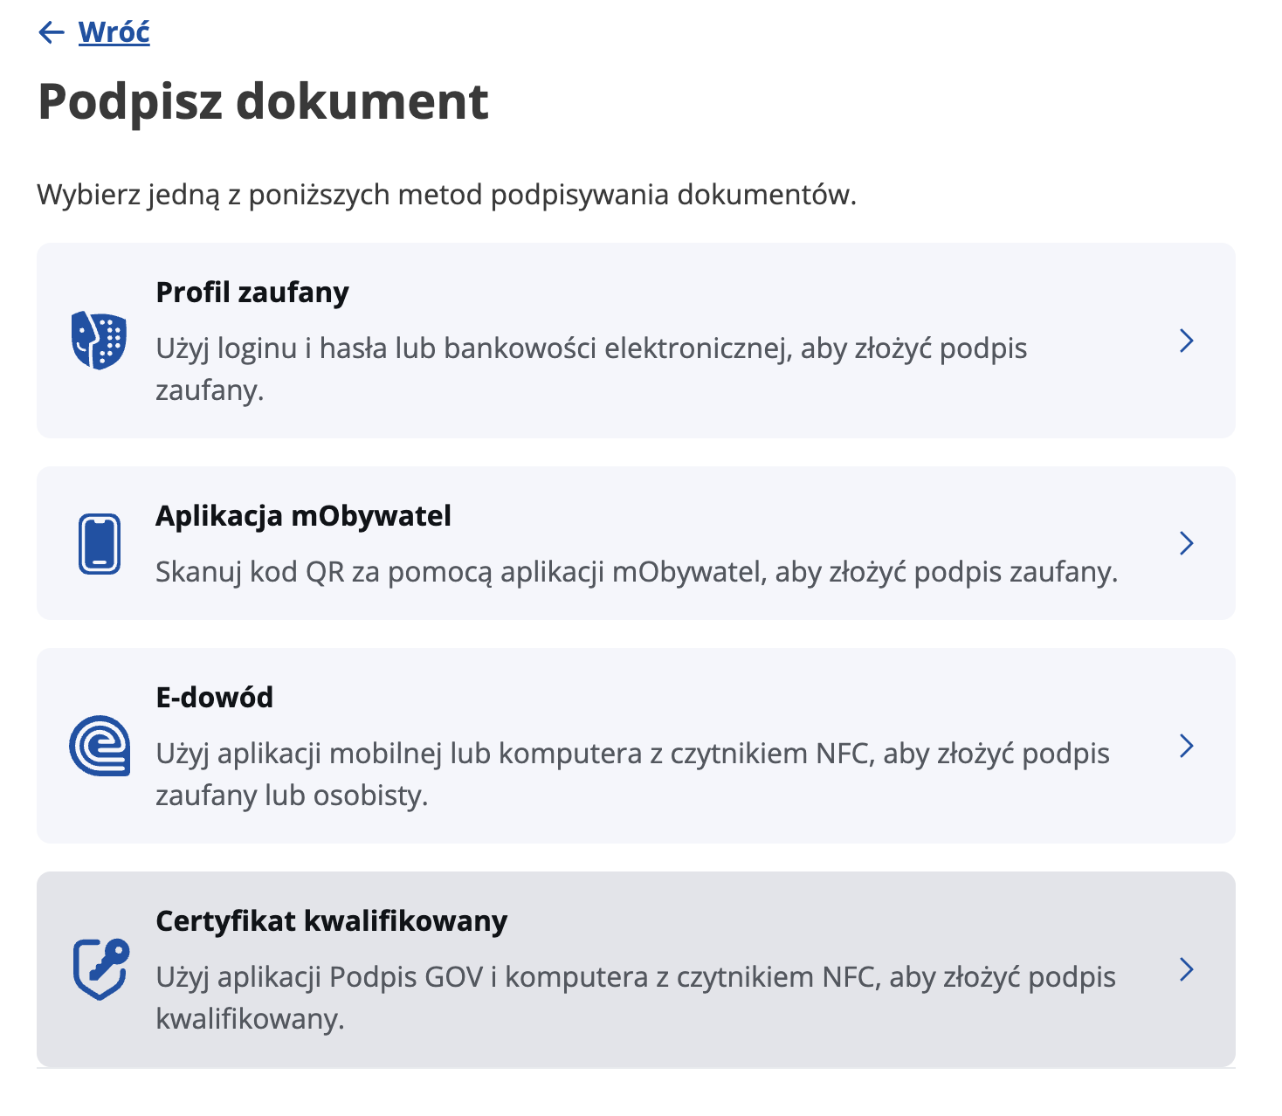The height and width of the screenshot is (1116, 1282).
Task: Click the E-dowód spiral logo icon
Action: [x=100, y=746]
